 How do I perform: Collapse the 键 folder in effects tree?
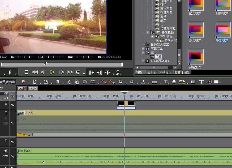[x=143, y=53]
